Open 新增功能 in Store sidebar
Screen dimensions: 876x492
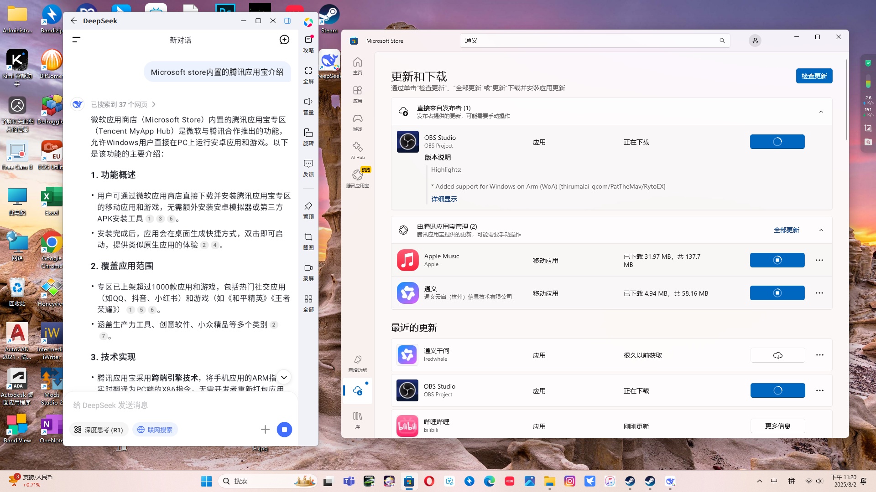(x=358, y=364)
